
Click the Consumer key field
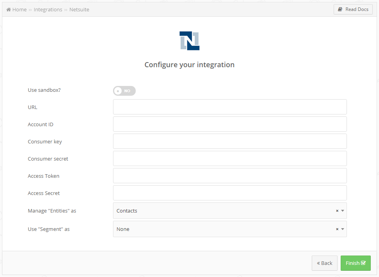click(x=230, y=141)
